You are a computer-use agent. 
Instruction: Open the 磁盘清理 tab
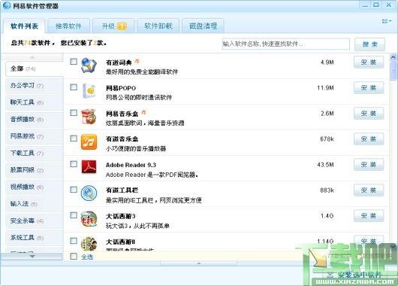203,26
